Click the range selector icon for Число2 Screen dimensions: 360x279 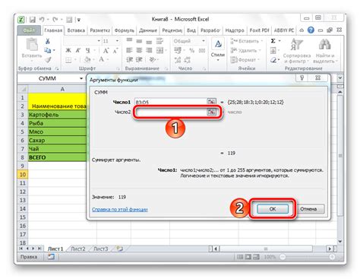[x=211, y=112]
